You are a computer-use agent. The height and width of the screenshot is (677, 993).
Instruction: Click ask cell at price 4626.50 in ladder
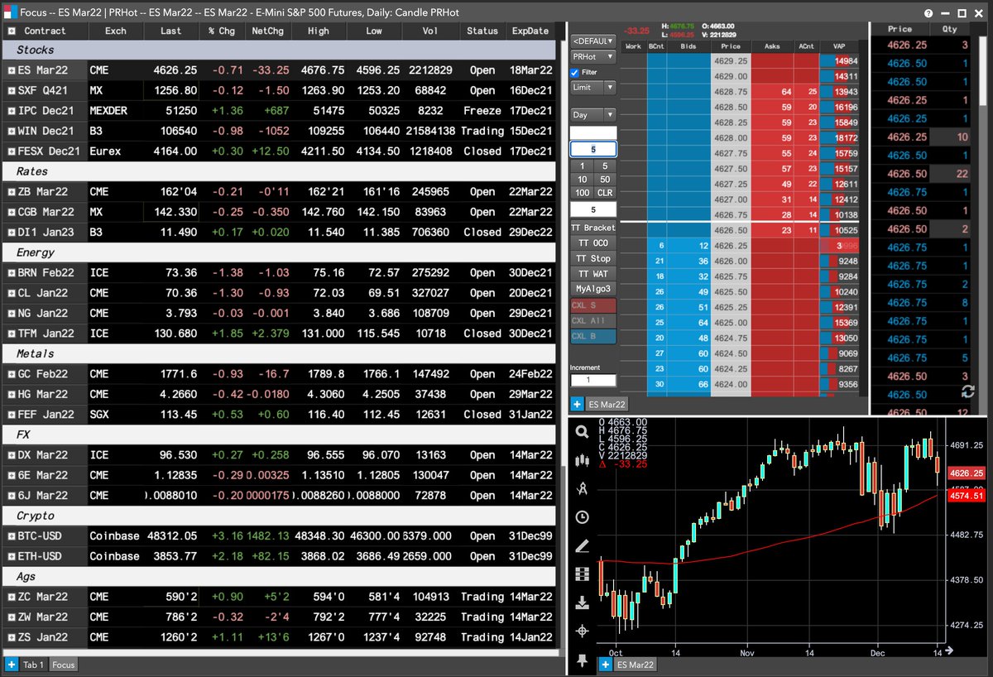(772, 230)
